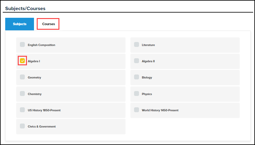Tick the Chemistry checkbox

tap(22, 93)
